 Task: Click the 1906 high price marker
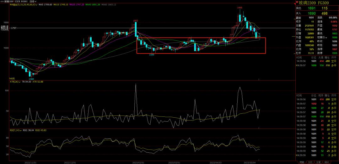(x=239, y=8)
